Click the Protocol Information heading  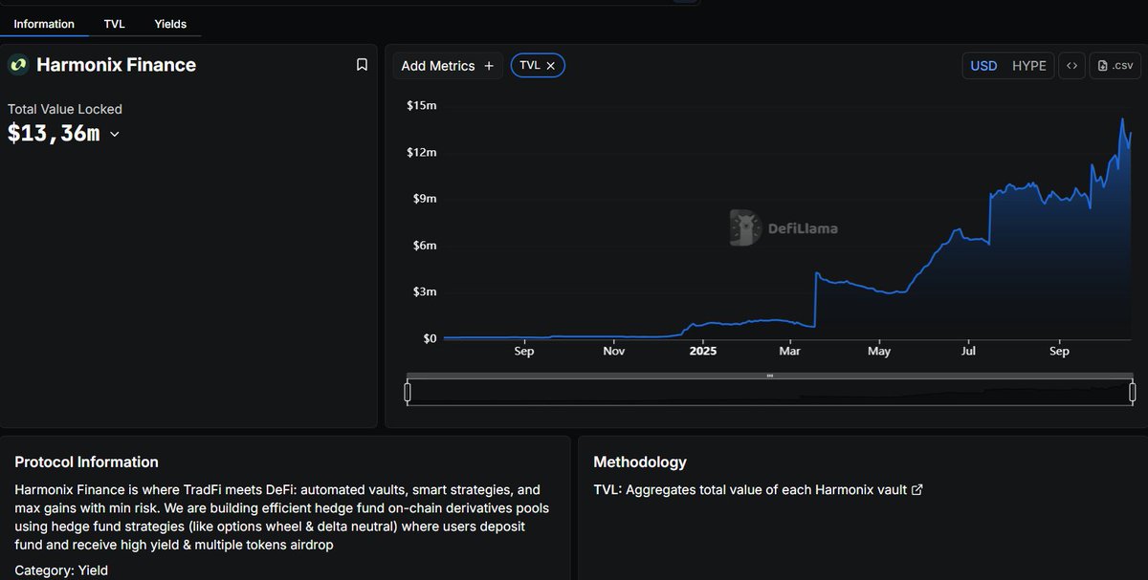pyautogui.click(x=86, y=462)
